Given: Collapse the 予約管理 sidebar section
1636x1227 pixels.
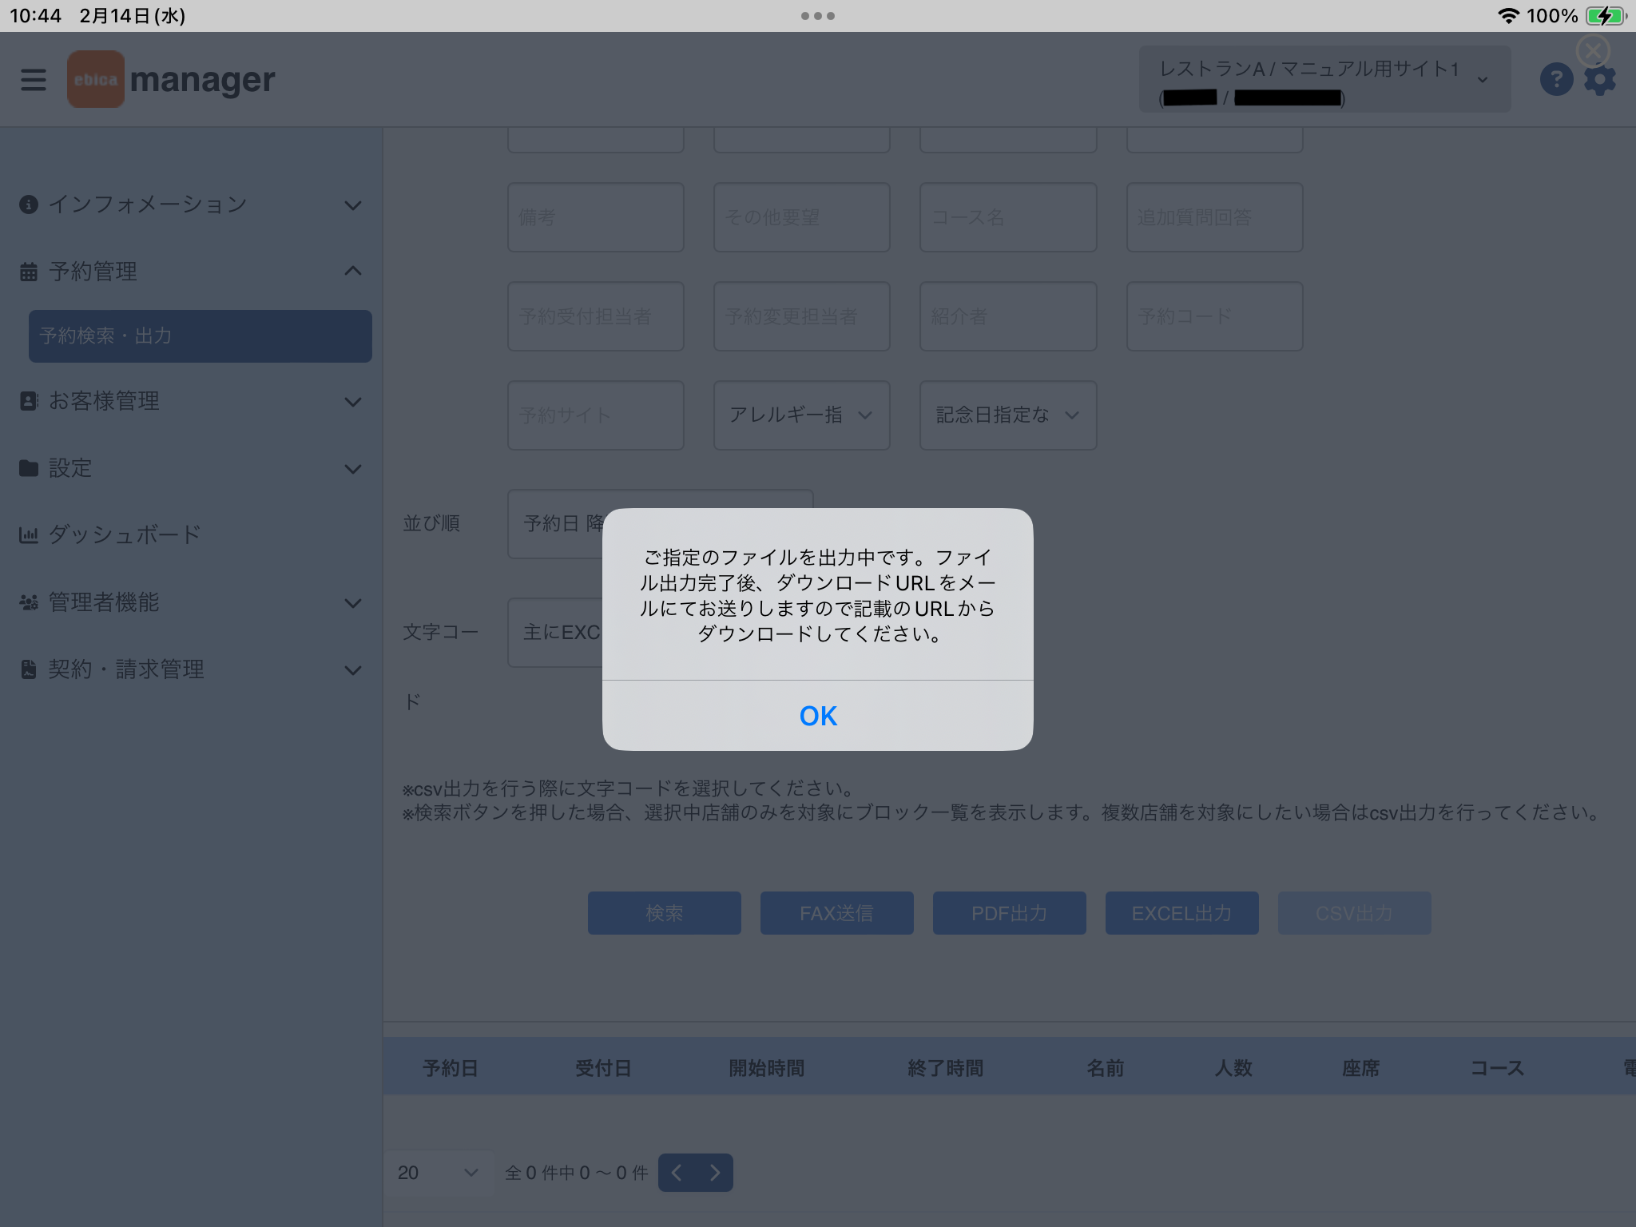Looking at the screenshot, I should tap(191, 272).
